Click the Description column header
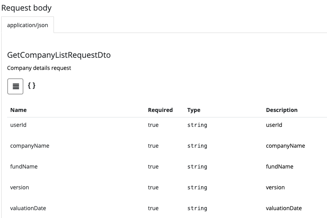Image resolution: width=327 pixels, height=218 pixels. 282,110
